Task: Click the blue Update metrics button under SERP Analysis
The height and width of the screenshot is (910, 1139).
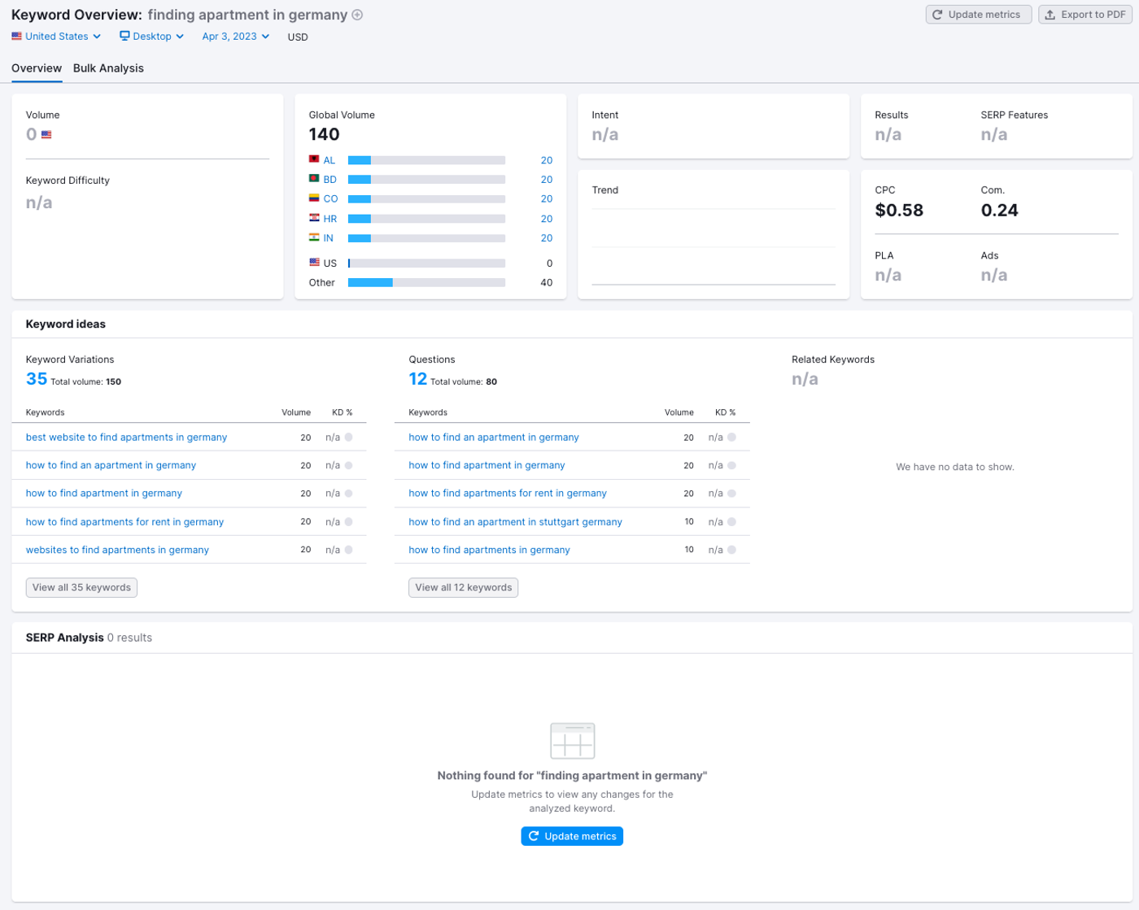Action: click(572, 835)
